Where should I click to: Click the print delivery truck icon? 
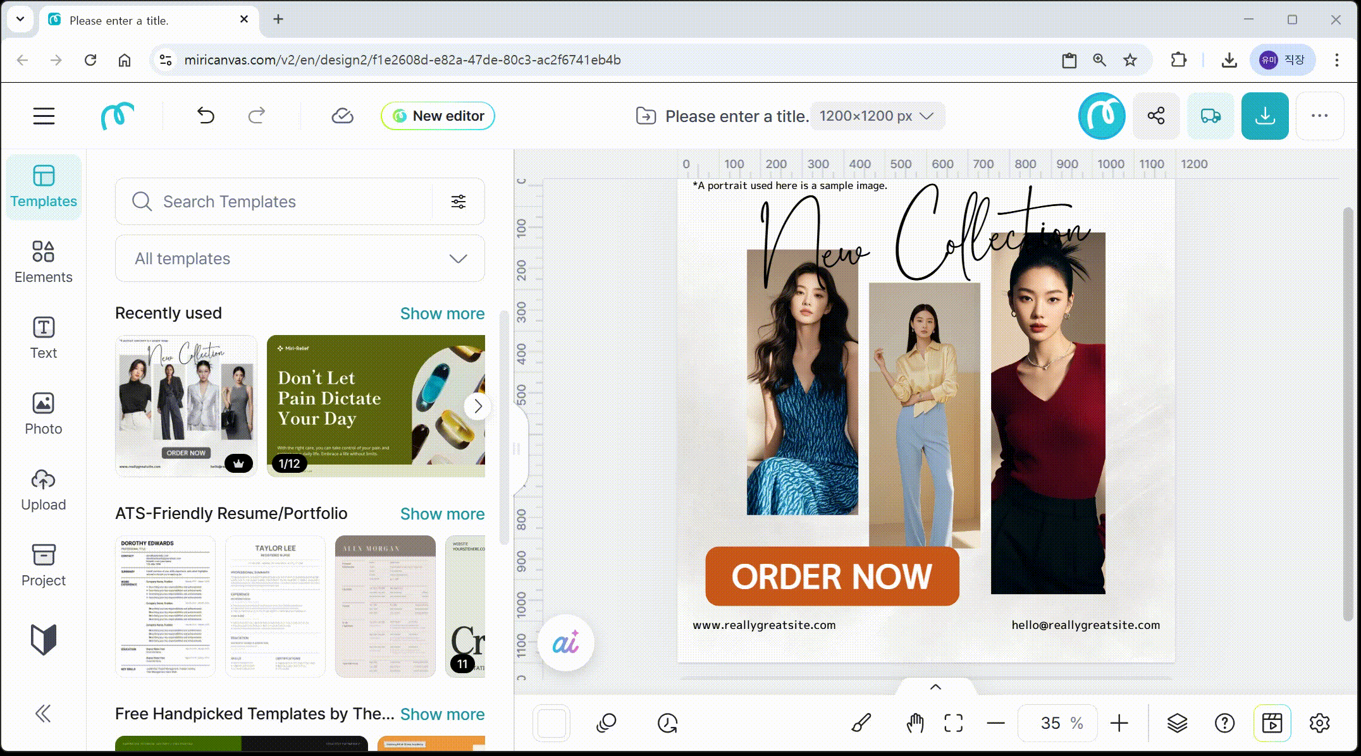(1210, 116)
